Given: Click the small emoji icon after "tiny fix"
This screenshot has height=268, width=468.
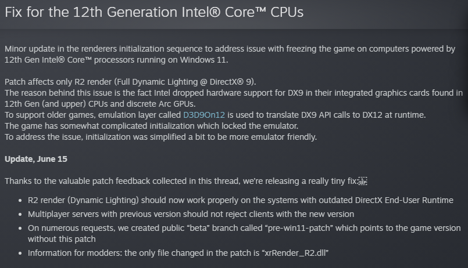Looking at the screenshot, I should coord(363,182).
